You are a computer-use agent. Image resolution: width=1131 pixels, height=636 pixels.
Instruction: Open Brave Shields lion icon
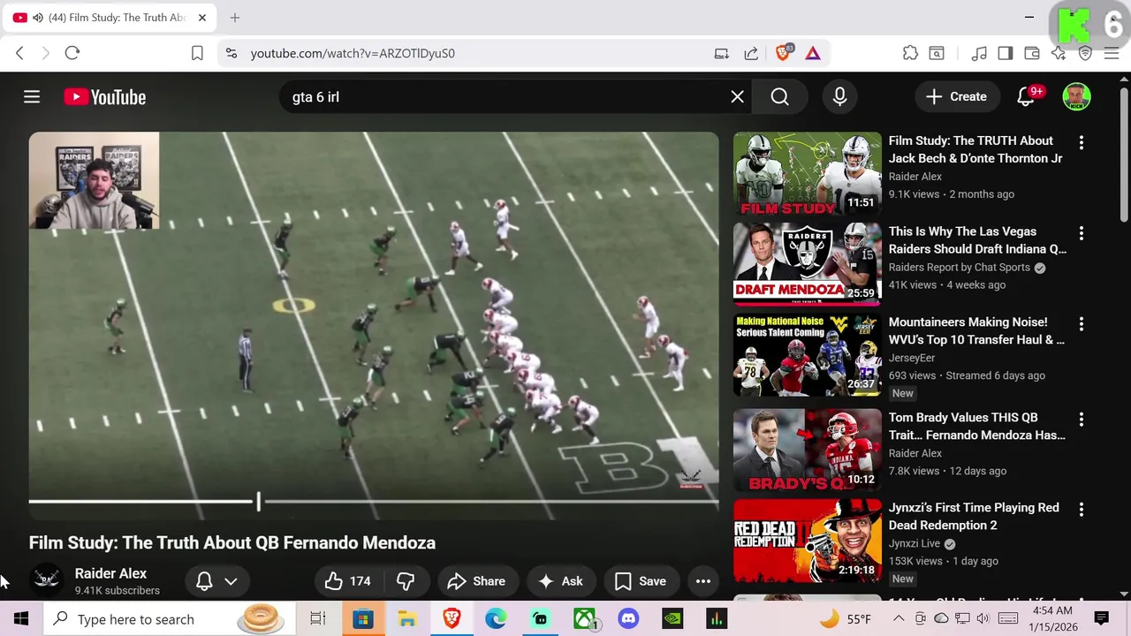point(783,53)
